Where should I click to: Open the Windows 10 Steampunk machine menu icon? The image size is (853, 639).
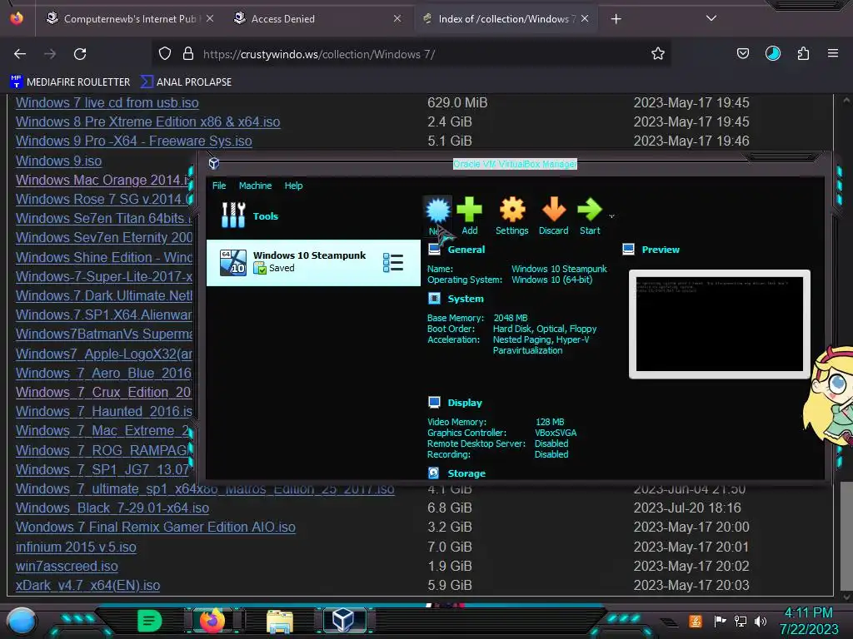point(393,262)
